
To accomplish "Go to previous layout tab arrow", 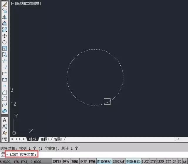I will pos(16,139).
